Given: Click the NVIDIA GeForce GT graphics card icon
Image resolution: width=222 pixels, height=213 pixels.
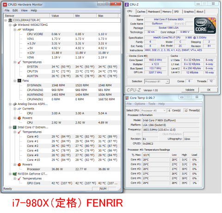Looking at the screenshot, I should [x=15, y=174].
